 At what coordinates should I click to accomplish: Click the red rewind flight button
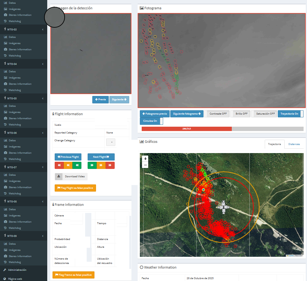point(59,165)
